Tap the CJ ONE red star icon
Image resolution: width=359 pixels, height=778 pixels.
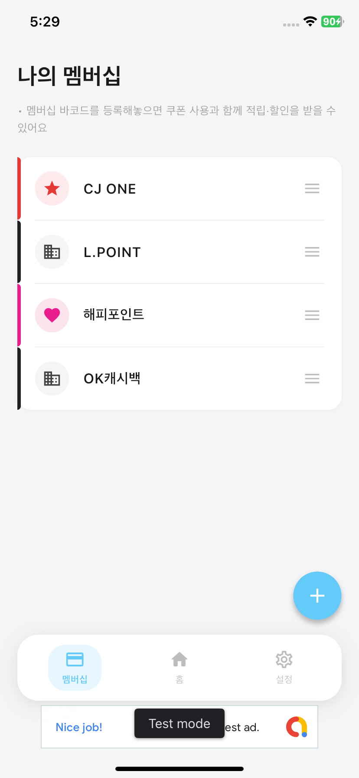tap(52, 188)
